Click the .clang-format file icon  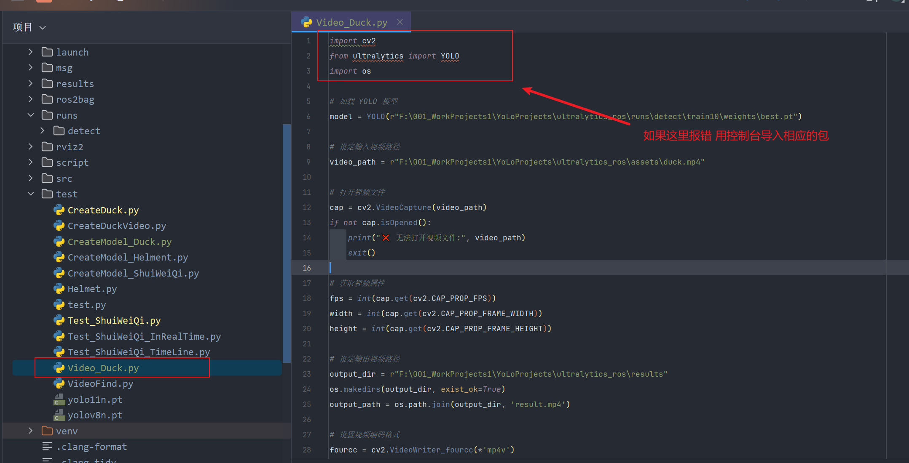[46, 446]
